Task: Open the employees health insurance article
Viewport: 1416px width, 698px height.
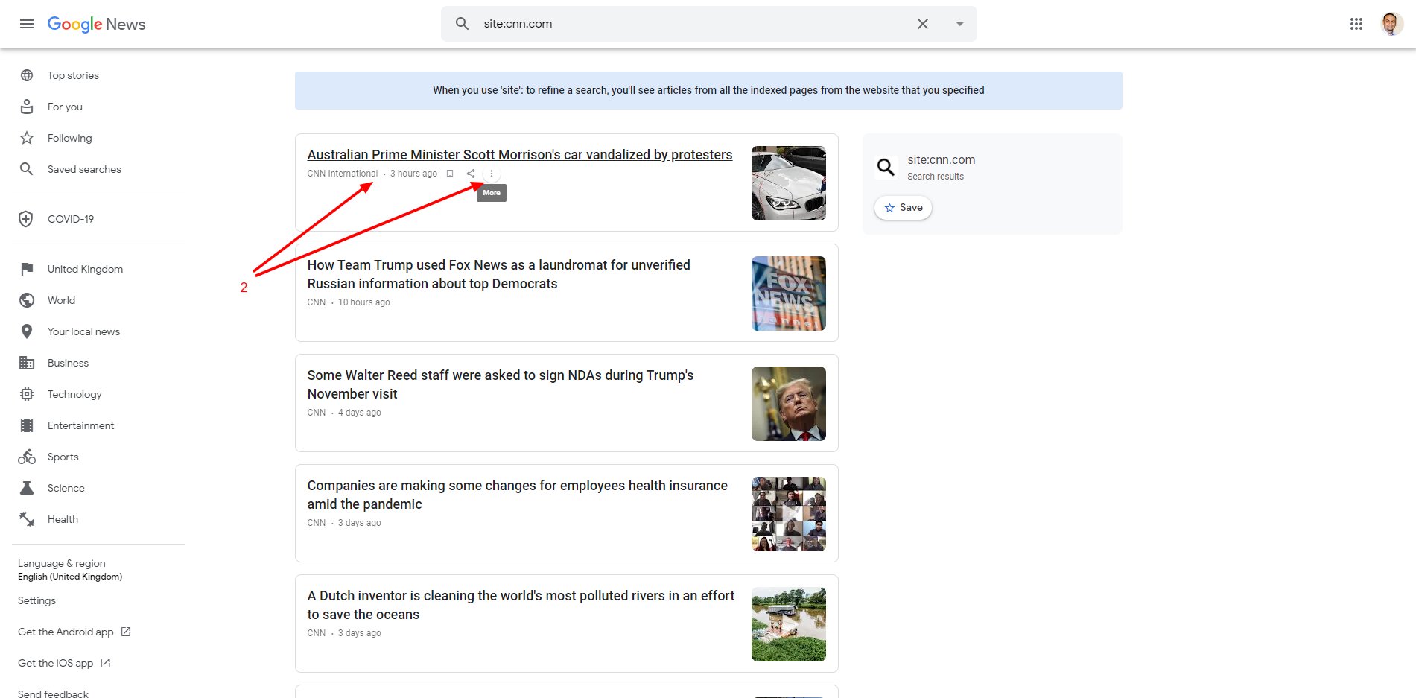Action: click(517, 495)
